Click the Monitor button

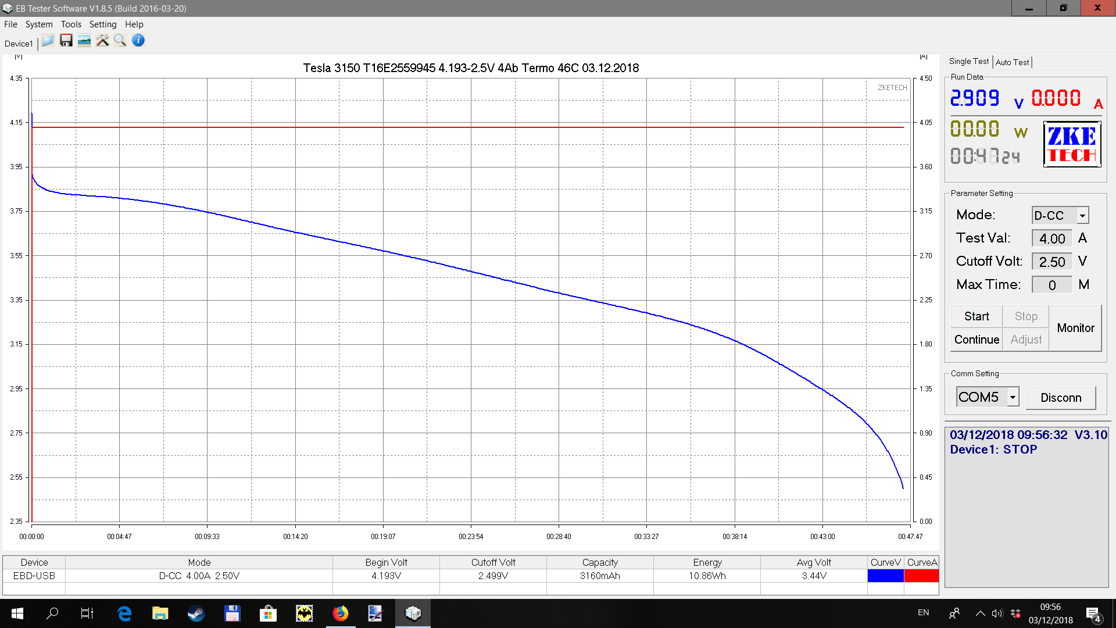point(1075,328)
